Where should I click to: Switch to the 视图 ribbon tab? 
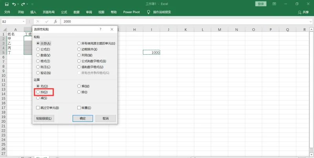pyautogui.click(x=101, y=12)
